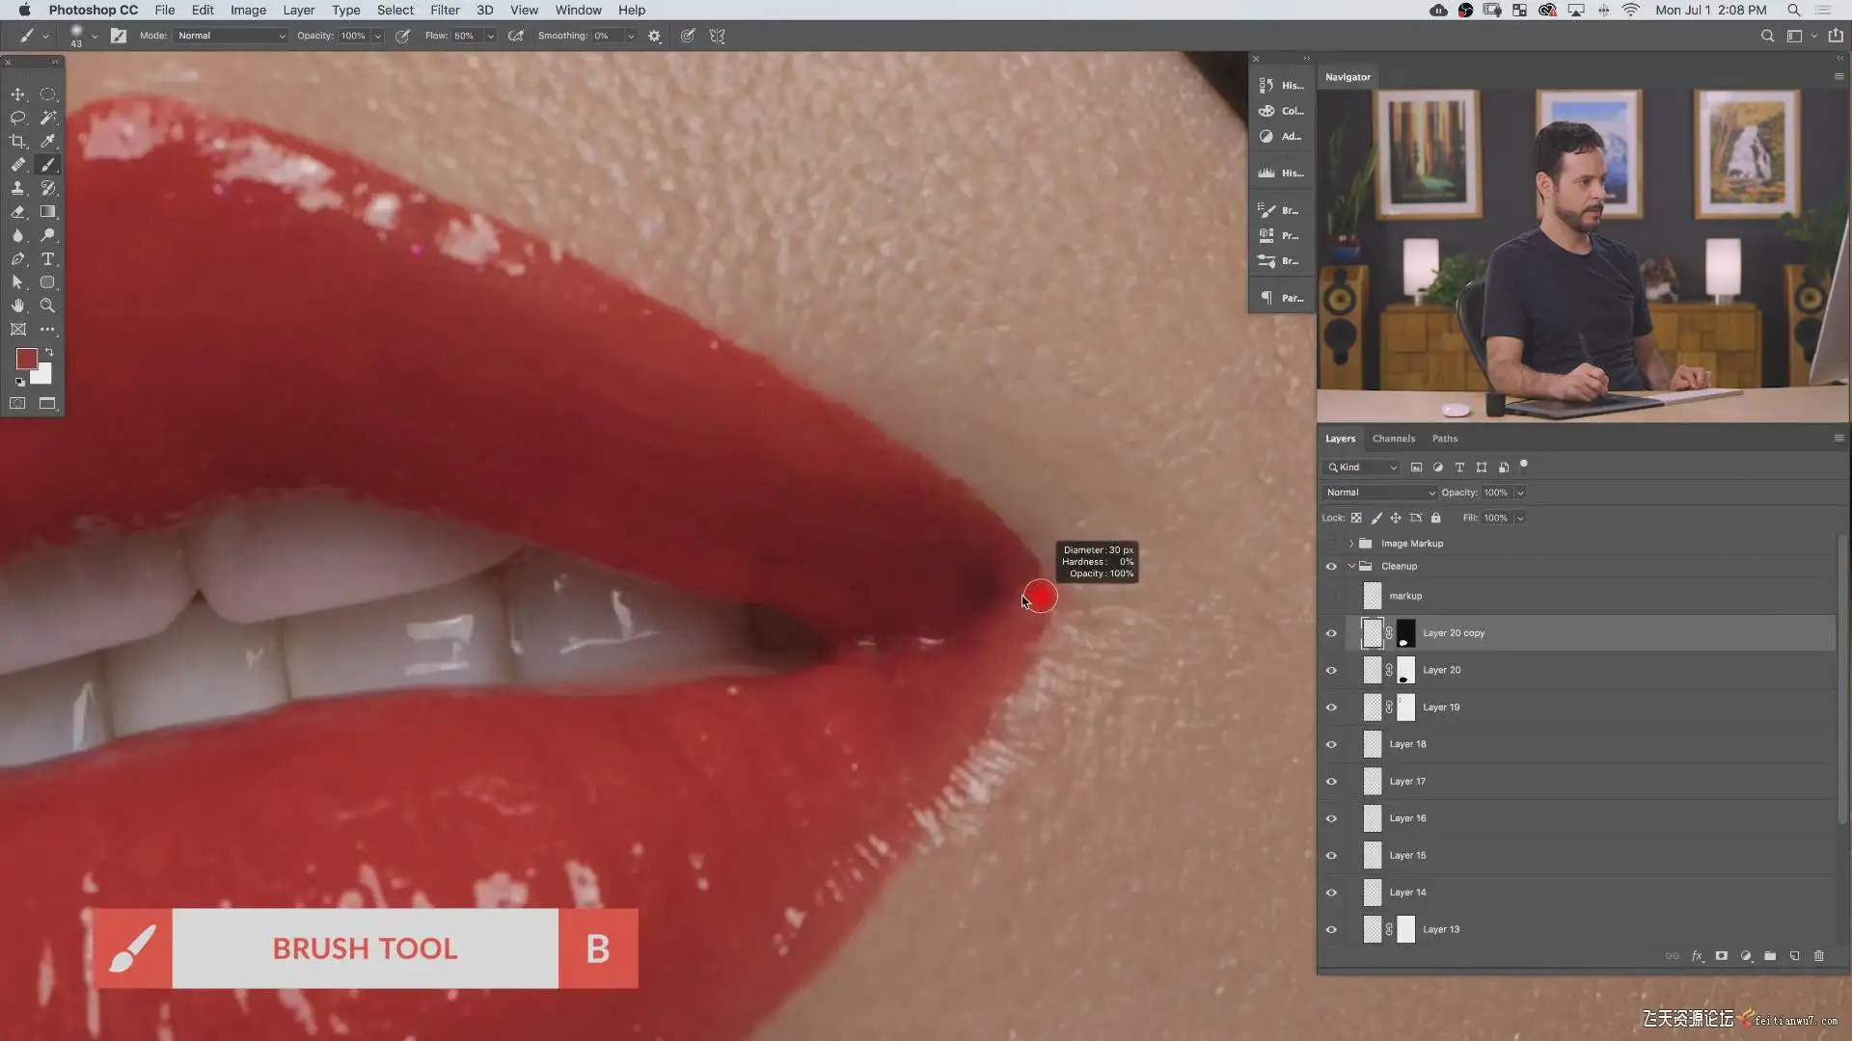
Task: Select the Zoom tool in toolbar
Action: coord(47,306)
